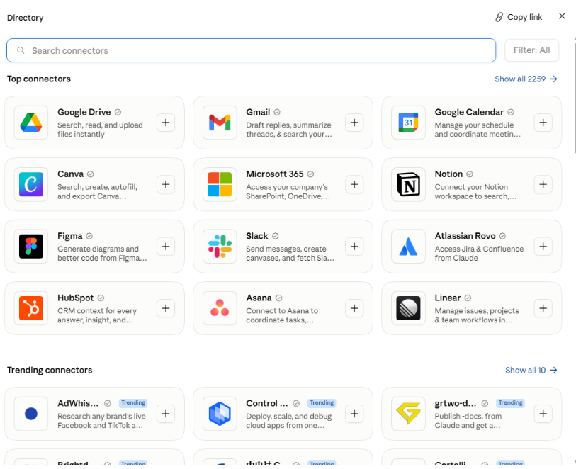Click the verified badge next to Canva
Screen dimensions: 576x469
coord(91,174)
